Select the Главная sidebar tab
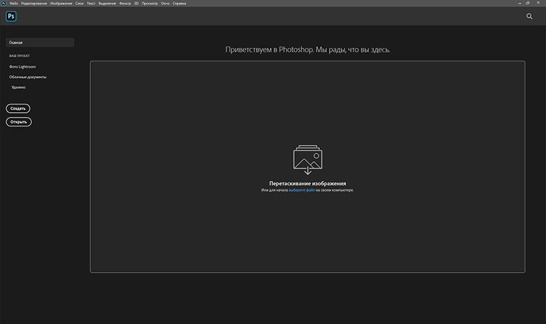This screenshot has width=546, height=324. (x=40, y=42)
